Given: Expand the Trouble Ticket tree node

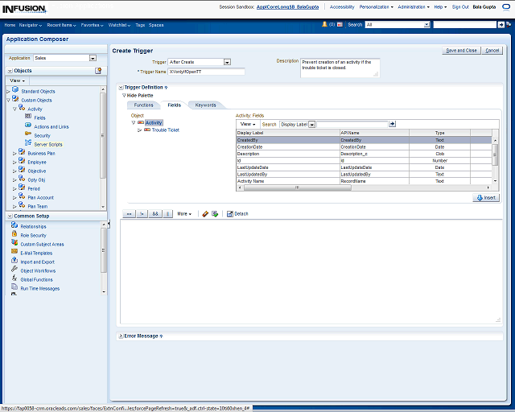Looking at the screenshot, I should [140, 130].
